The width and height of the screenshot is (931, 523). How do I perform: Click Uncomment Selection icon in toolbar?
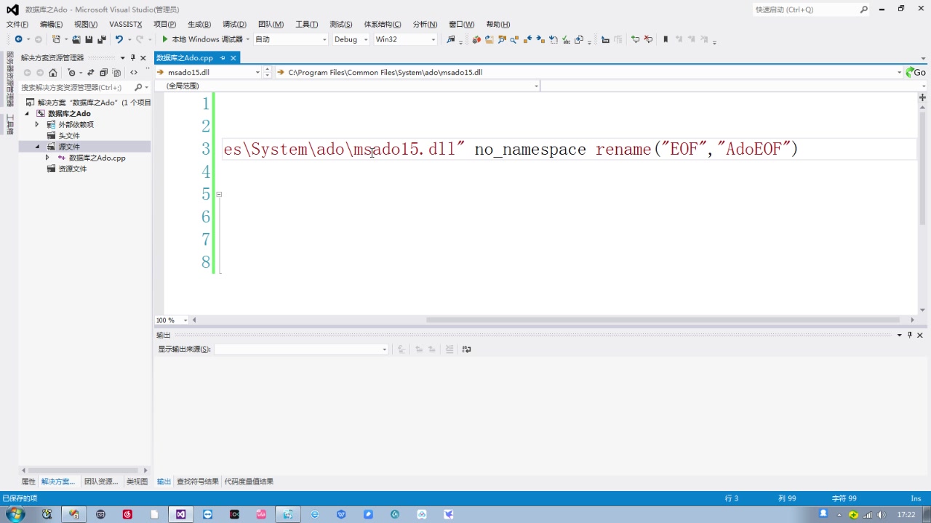[x=648, y=39]
